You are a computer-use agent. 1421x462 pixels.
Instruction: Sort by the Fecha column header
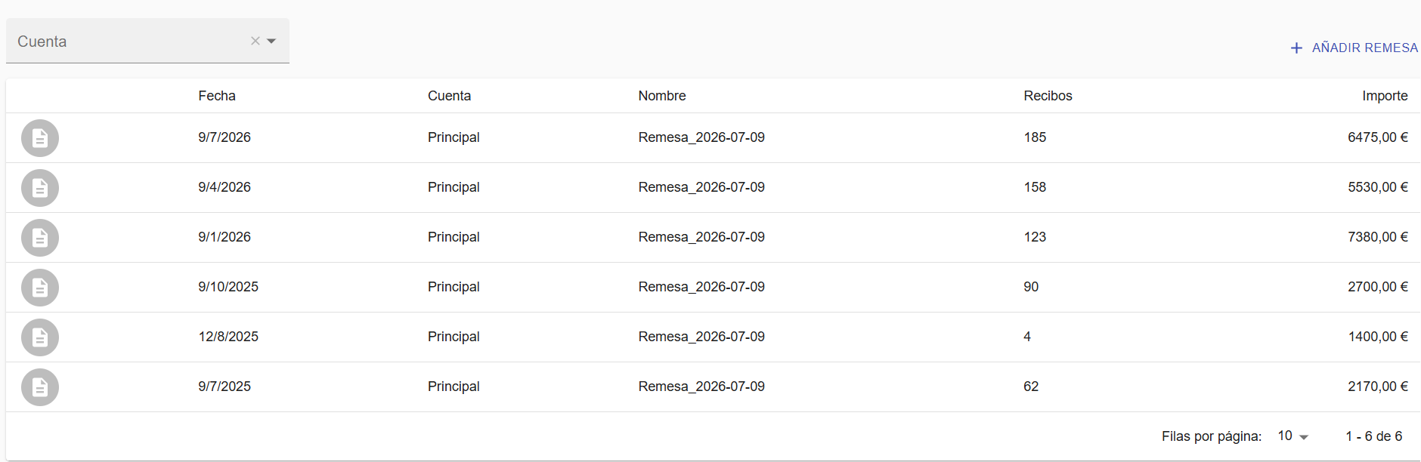tap(217, 96)
